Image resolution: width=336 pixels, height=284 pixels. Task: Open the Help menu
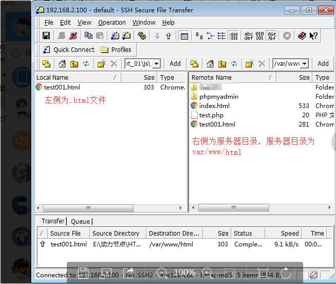point(168,22)
